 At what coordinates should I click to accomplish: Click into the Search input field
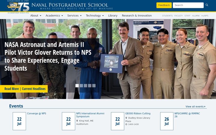click(188, 5)
